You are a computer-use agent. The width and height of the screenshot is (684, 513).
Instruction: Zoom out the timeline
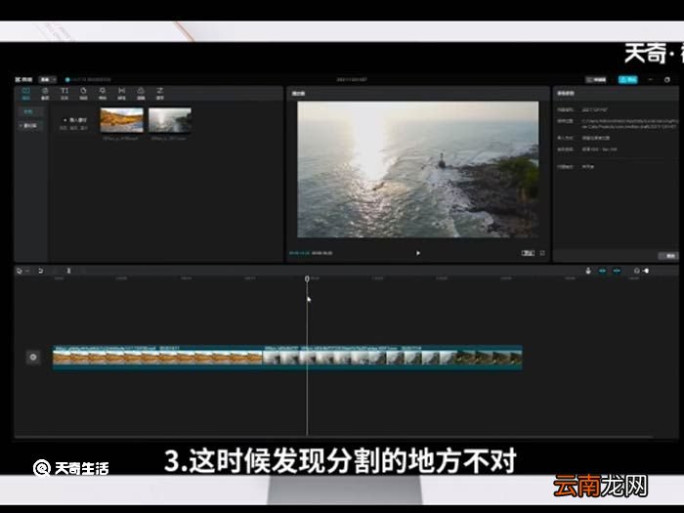coord(636,271)
